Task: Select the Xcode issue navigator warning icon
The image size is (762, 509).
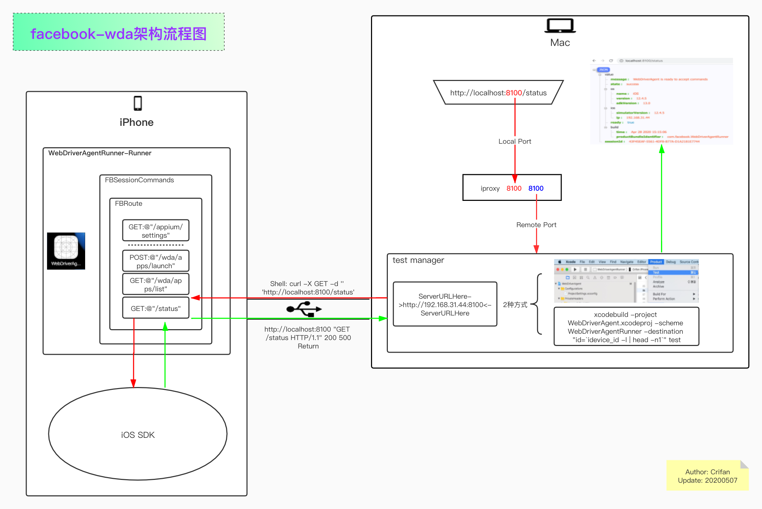Action: point(595,278)
